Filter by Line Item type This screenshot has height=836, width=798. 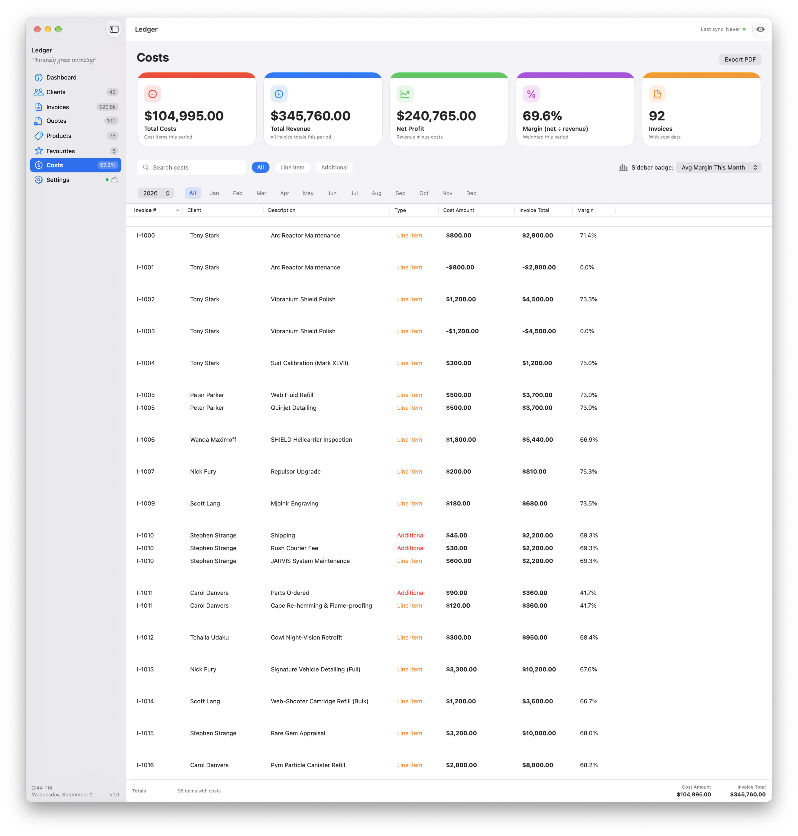(292, 168)
